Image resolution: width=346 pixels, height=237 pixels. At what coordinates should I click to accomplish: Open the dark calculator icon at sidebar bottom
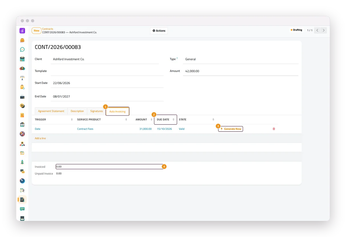pyautogui.click(x=22, y=218)
